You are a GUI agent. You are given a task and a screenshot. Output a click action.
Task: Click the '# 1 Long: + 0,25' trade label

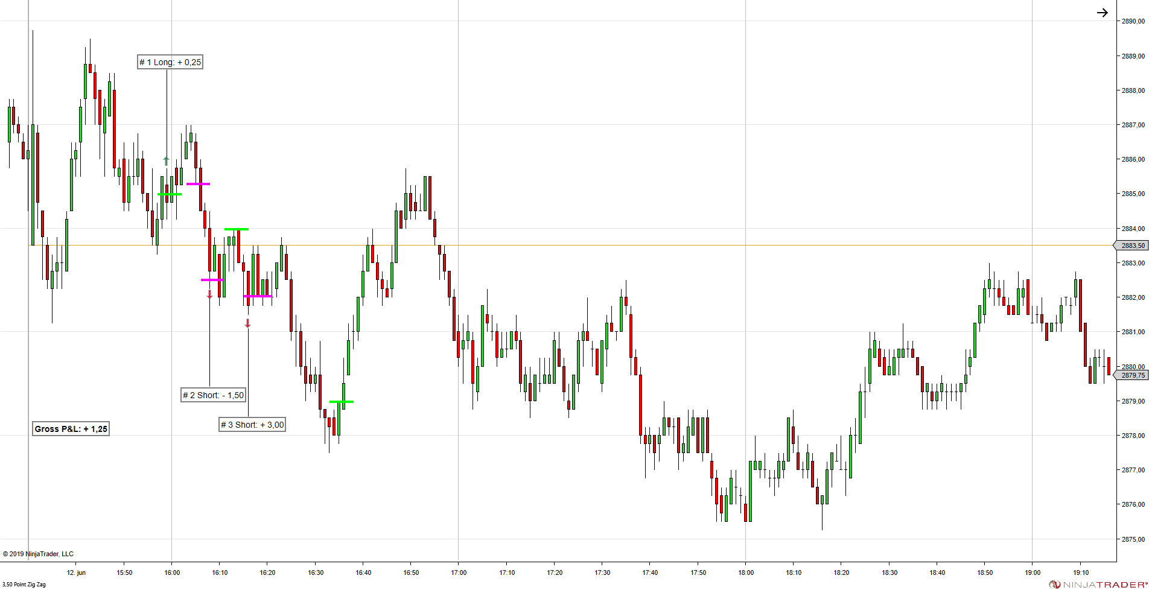170,62
